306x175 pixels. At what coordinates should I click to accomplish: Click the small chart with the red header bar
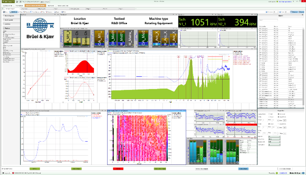click(241, 130)
